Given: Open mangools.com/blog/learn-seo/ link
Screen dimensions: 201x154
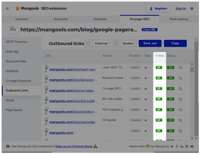Looking at the screenshot, I should coord(72,69).
